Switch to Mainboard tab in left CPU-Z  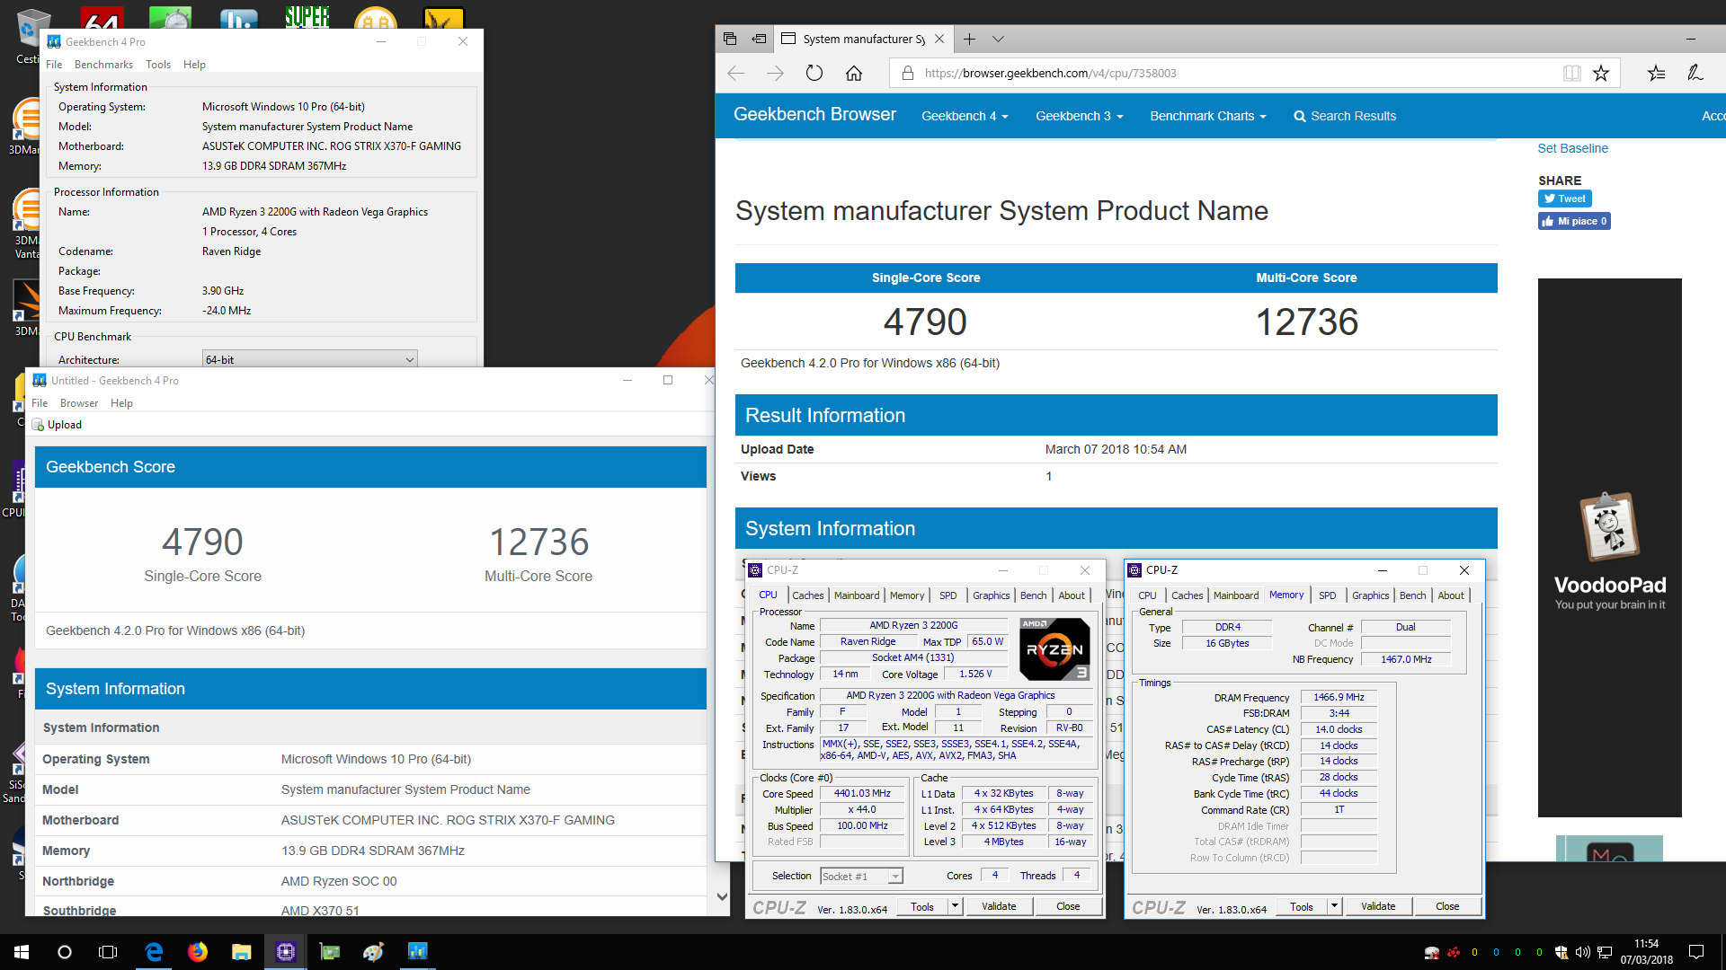(x=857, y=595)
